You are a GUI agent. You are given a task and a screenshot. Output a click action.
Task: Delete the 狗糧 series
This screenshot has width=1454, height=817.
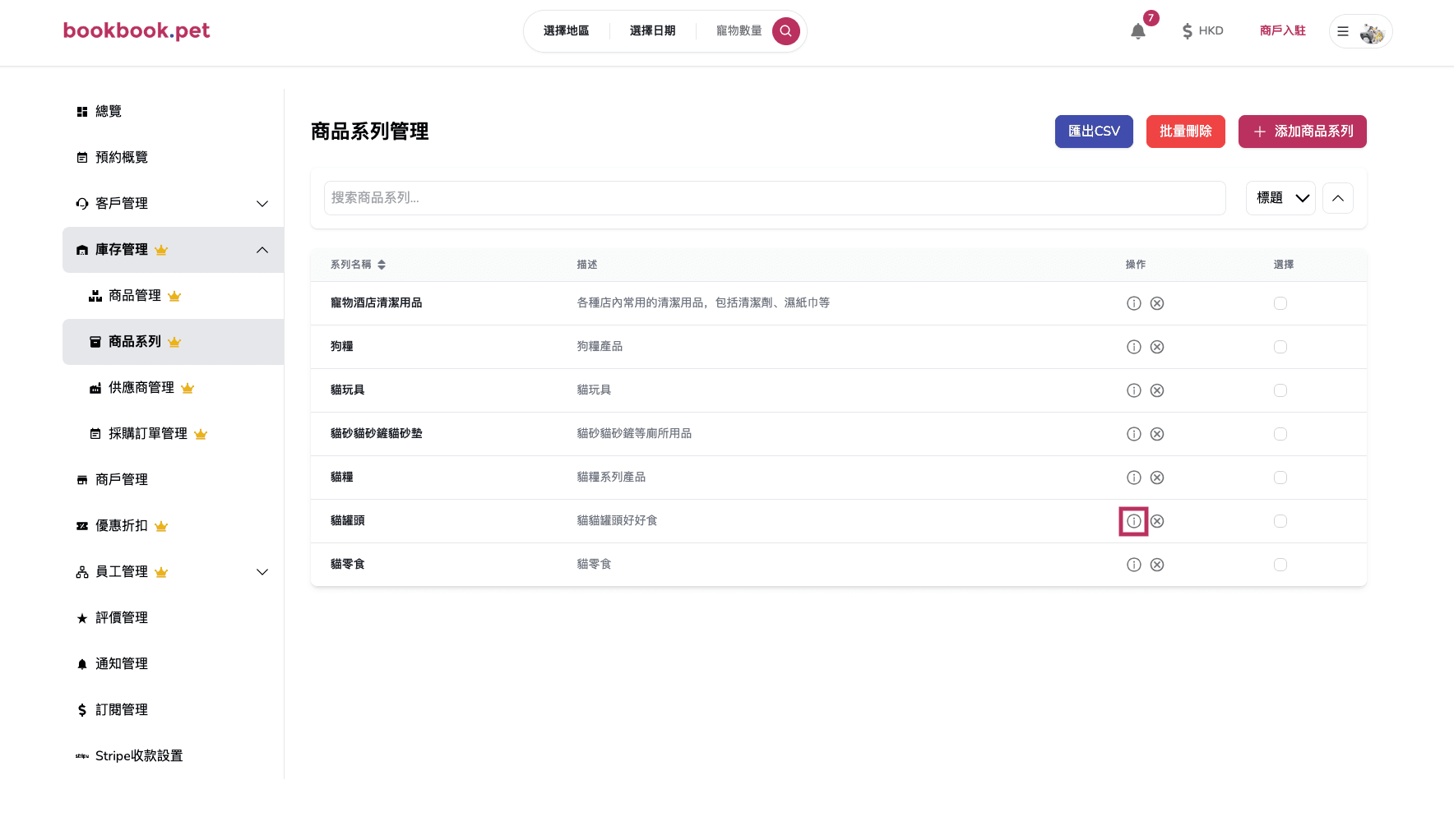[x=1156, y=347]
